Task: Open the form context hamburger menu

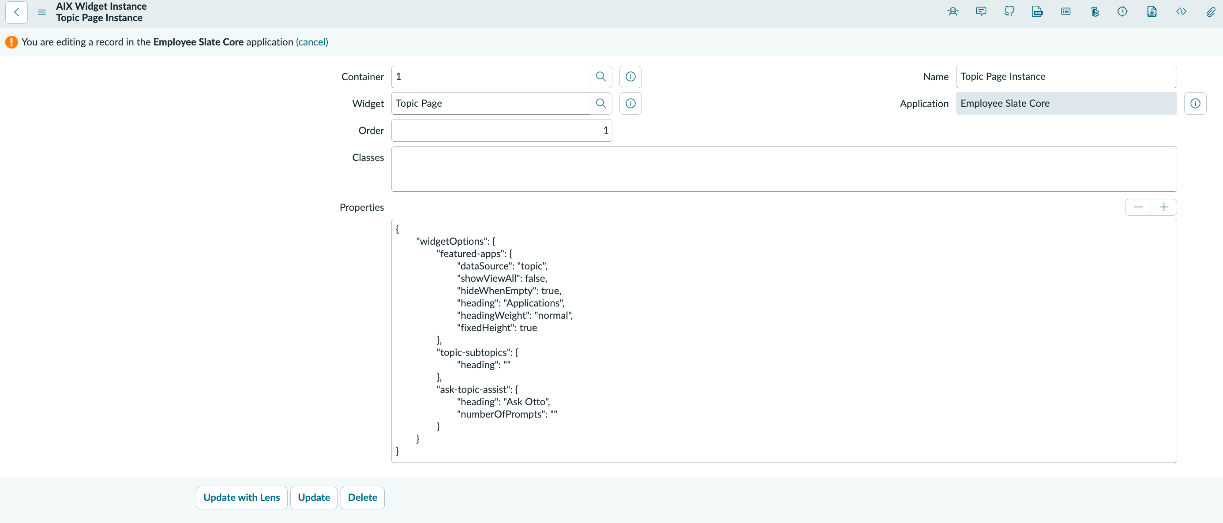Action: coord(42,12)
